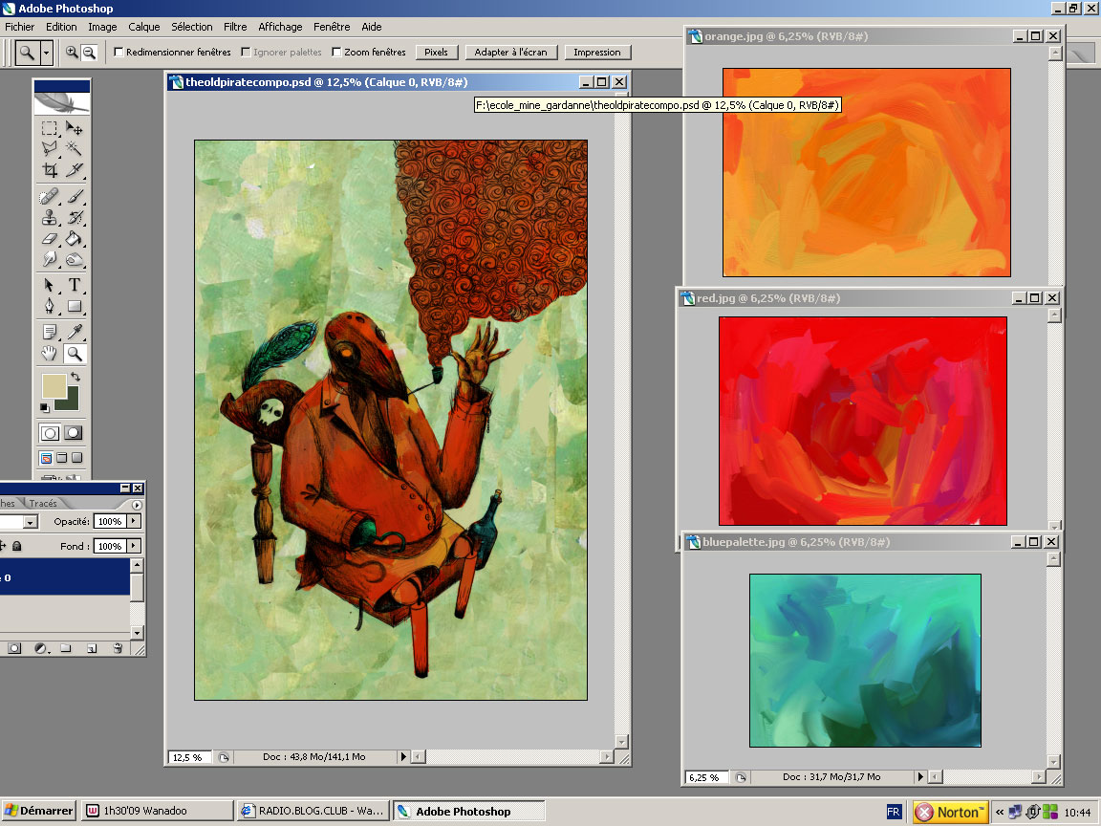Open theoldpiratecompo status bar info arrow
The image size is (1101, 826).
point(403,756)
